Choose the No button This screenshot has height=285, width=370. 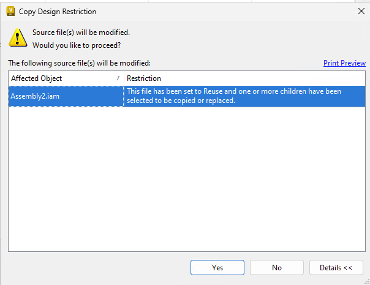click(277, 268)
